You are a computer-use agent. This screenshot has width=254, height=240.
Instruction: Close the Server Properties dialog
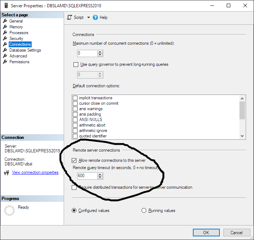[245, 6]
